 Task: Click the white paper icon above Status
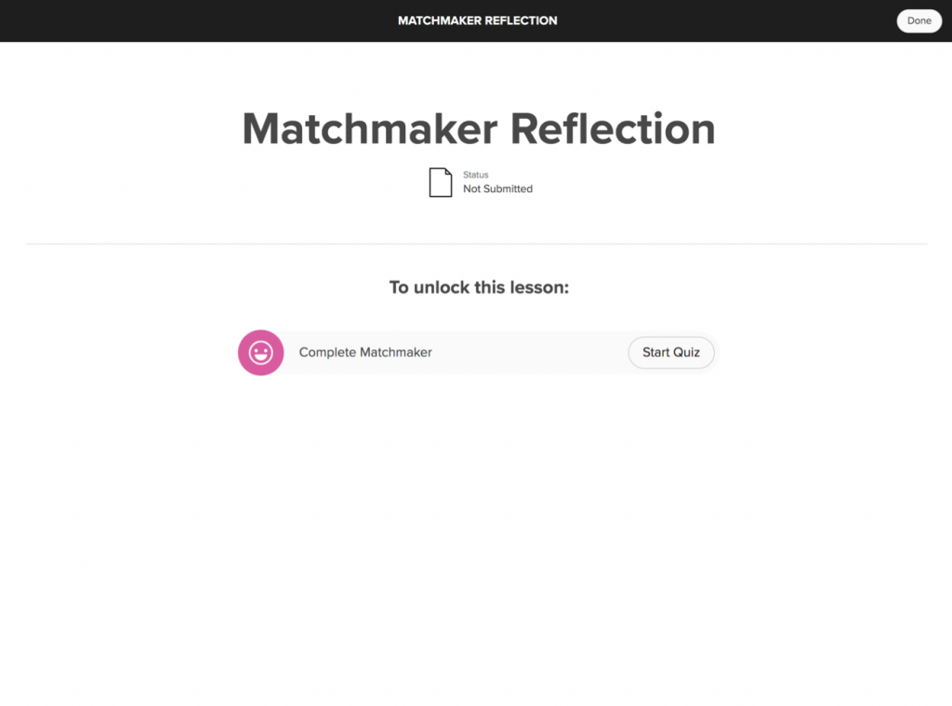click(x=441, y=181)
